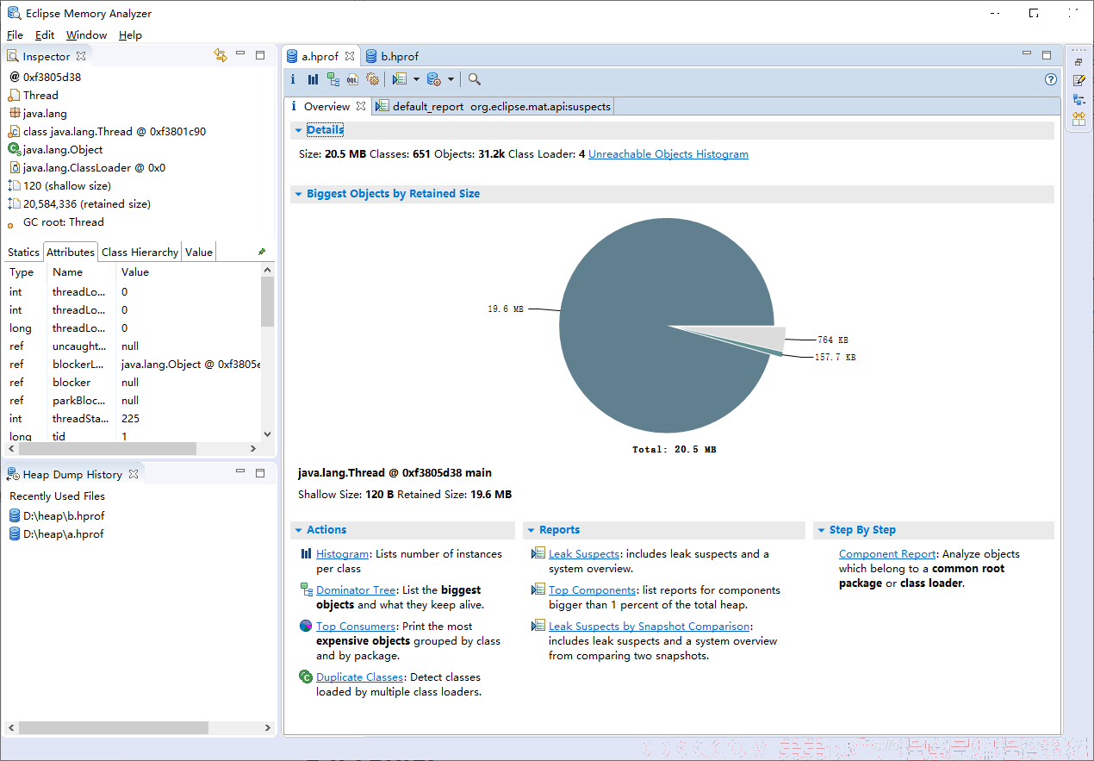Open the Top Consumers link
Viewport: 1094px width, 761px height.
[x=356, y=627]
